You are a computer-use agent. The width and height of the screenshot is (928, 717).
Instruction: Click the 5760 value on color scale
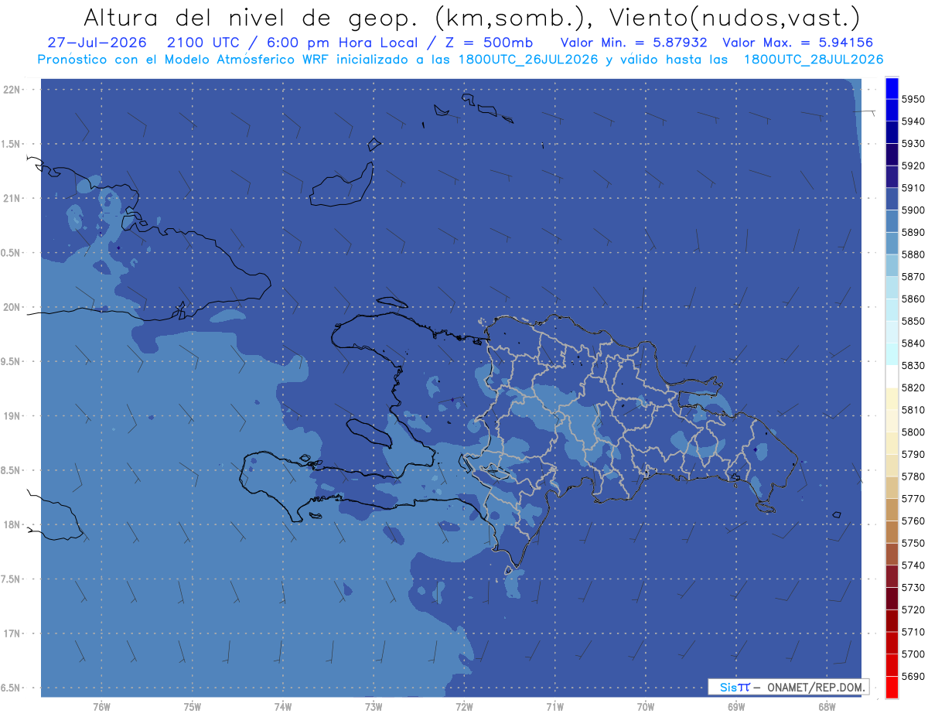pyautogui.click(x=913, y=521)
